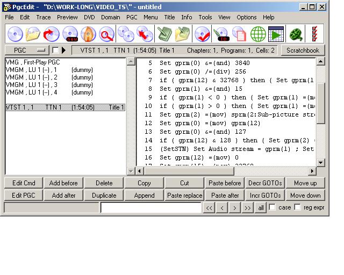This screenshot has height=275, width=344.
Task: Open DVD folder with folder-disc icon
Action: point(33,34)
